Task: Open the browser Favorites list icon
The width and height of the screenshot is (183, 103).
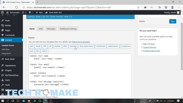Action: click(160, 7)
